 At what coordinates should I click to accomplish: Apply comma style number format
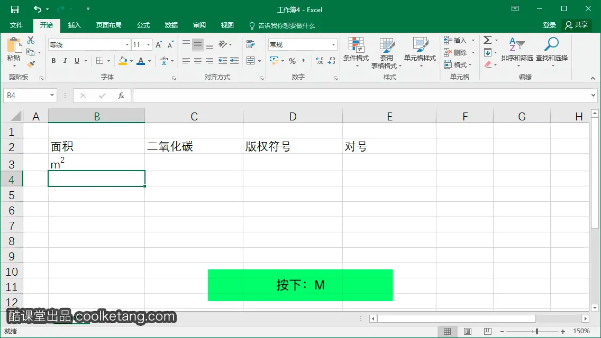pyautogui.click(x=304, y=61)
